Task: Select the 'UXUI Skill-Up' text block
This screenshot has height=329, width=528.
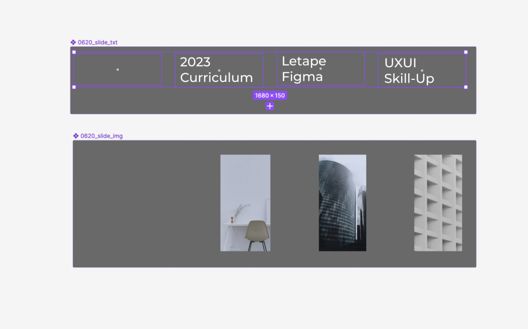Action: coord(422,70)
